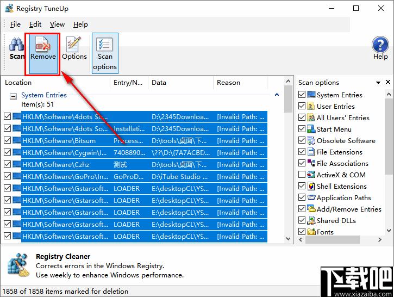Uncheck the Shell Extensions scan option
The height and width of the screenshot is (297, 394).
(x=302, y=186)
